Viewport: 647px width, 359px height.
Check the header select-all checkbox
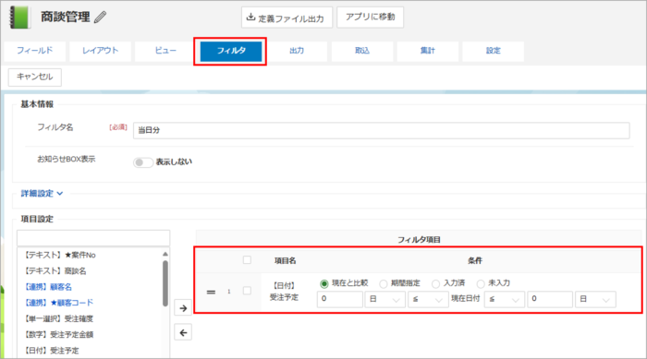[247, 259]
